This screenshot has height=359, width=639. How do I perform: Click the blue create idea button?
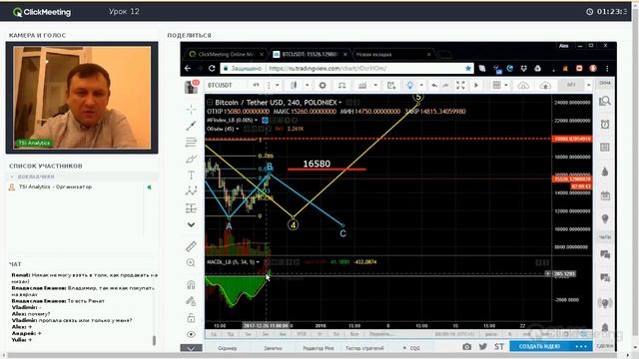pos(539,346)
